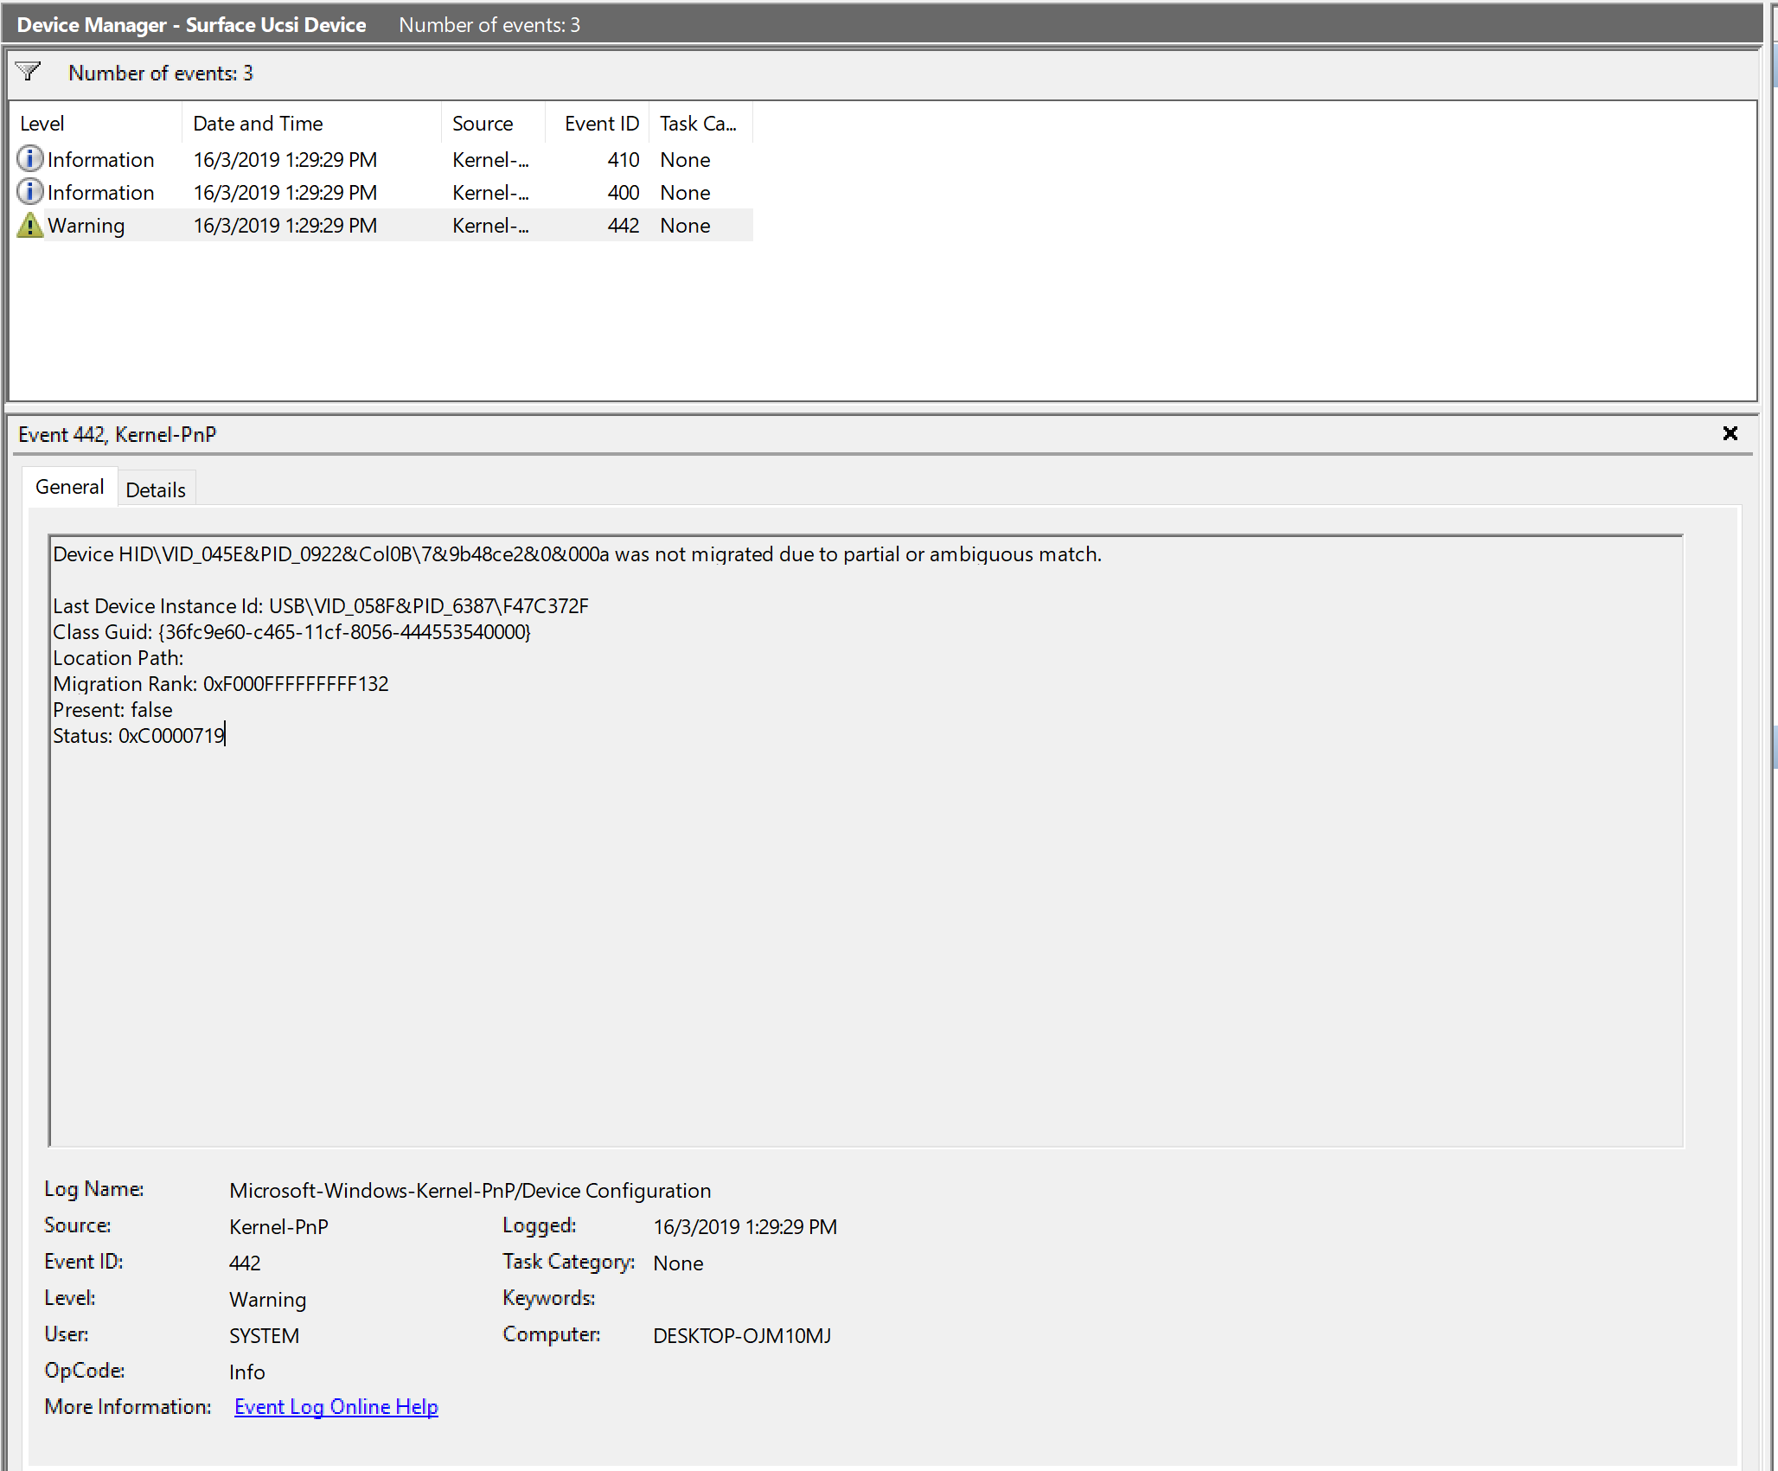Select the event 400 row
Screen dimensions: 1778x1471
(285, 193)
